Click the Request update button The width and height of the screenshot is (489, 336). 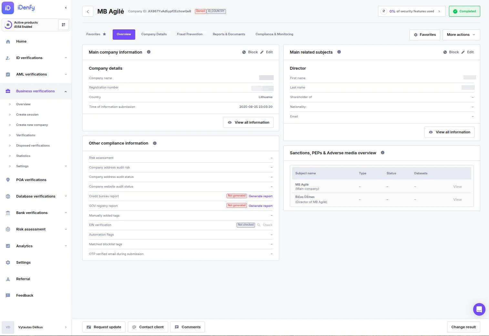104,327
